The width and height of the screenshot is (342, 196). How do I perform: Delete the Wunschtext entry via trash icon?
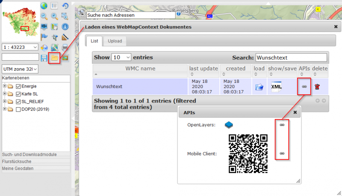[317, 87]
